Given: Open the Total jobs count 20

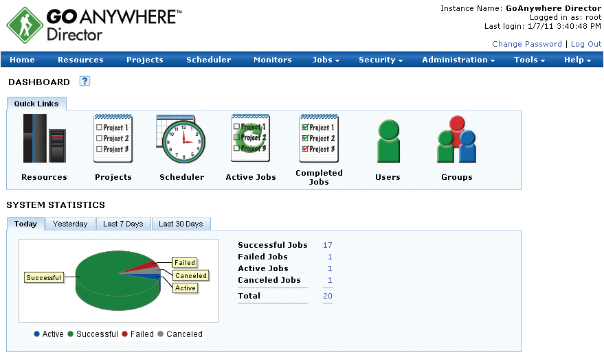Looking at the screenshot, I should [327, 296].
